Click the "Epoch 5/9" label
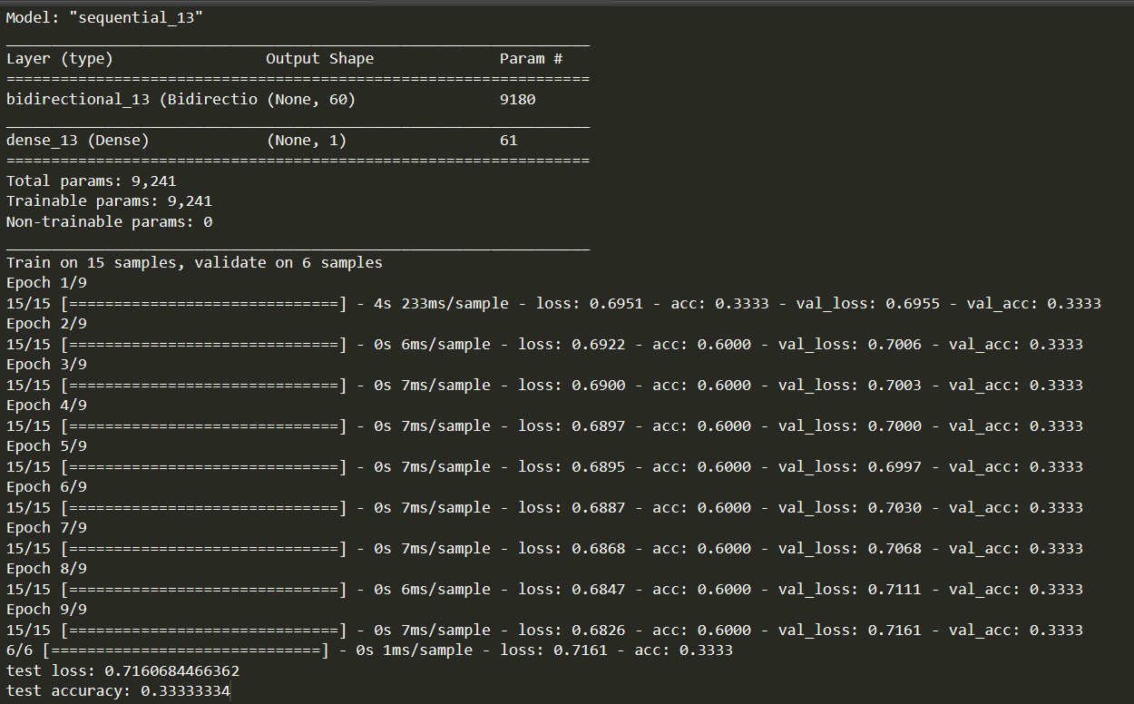 45,446
